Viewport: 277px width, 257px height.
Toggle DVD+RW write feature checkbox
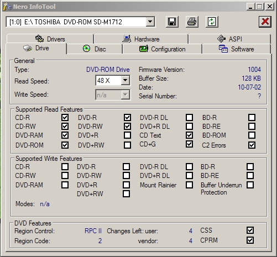coord(126,193)
